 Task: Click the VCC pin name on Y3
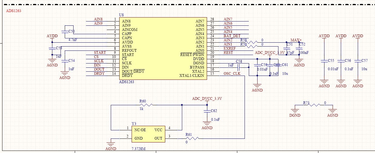(x=158, y=130)
